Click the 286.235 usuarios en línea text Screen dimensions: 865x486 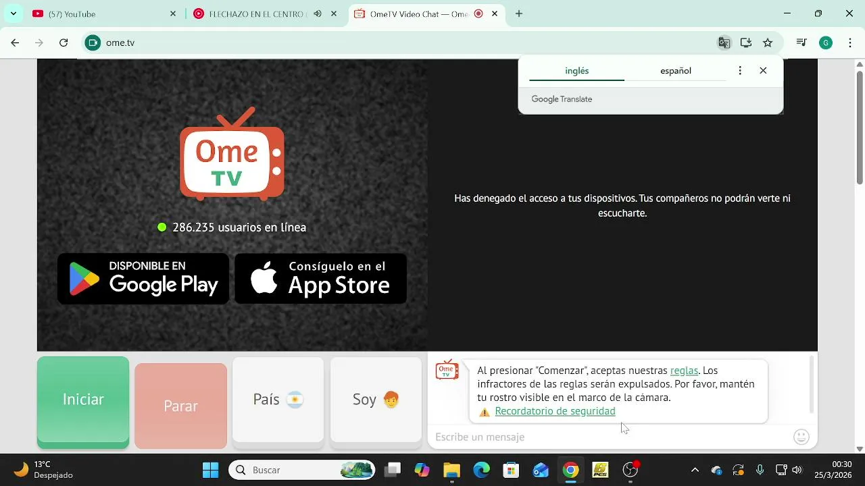(239, 227)
